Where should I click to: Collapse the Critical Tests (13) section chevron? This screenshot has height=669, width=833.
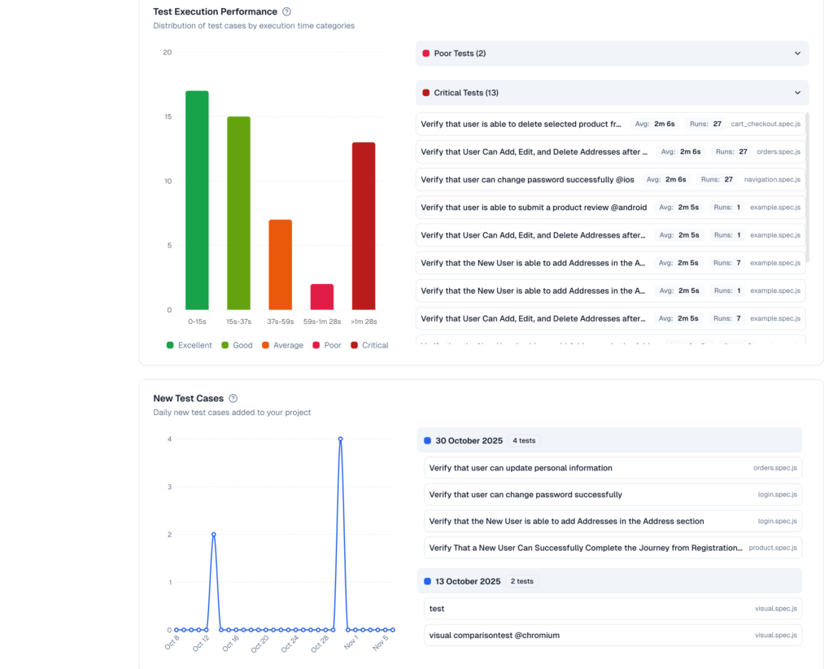[797, 93]
